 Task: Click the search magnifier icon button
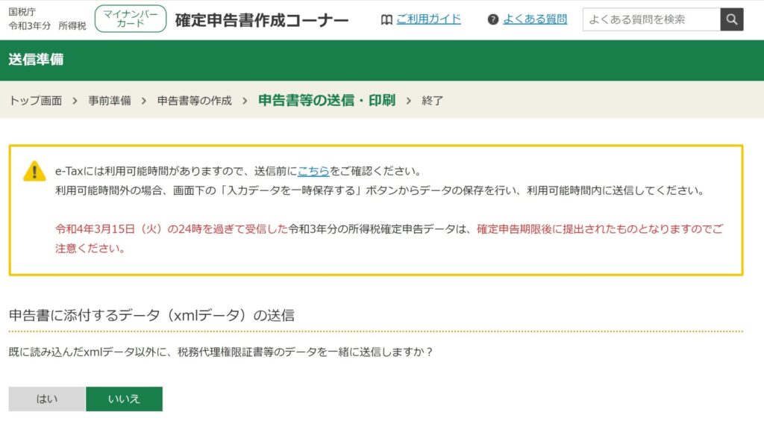731,19
